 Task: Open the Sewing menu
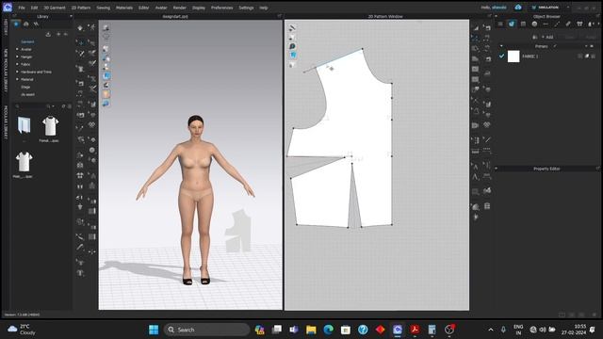tap(103, 8)
